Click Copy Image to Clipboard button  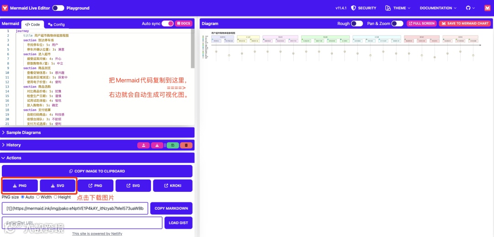(97, 171)
